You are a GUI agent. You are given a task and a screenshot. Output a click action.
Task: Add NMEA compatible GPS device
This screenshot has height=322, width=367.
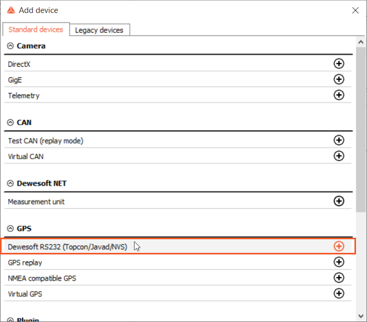point(339,278)
